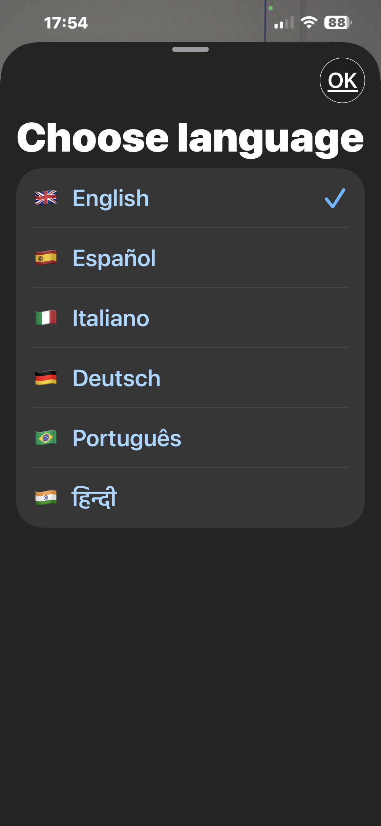Tap the cellular signal bars
This screenshot has width=381, height=826.
284,23
